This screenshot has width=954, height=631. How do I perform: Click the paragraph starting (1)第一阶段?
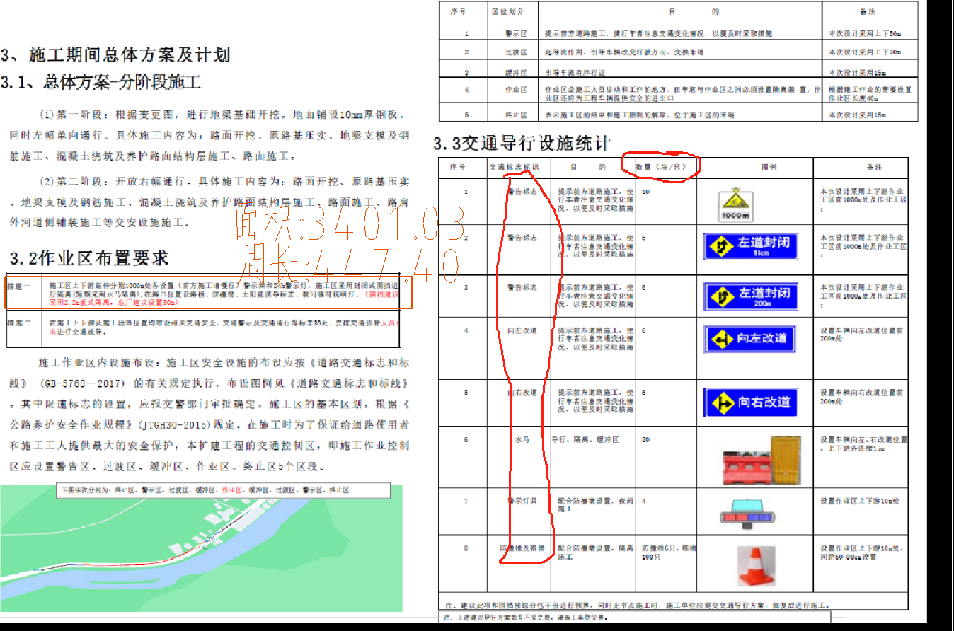click(x=209, y=135)
